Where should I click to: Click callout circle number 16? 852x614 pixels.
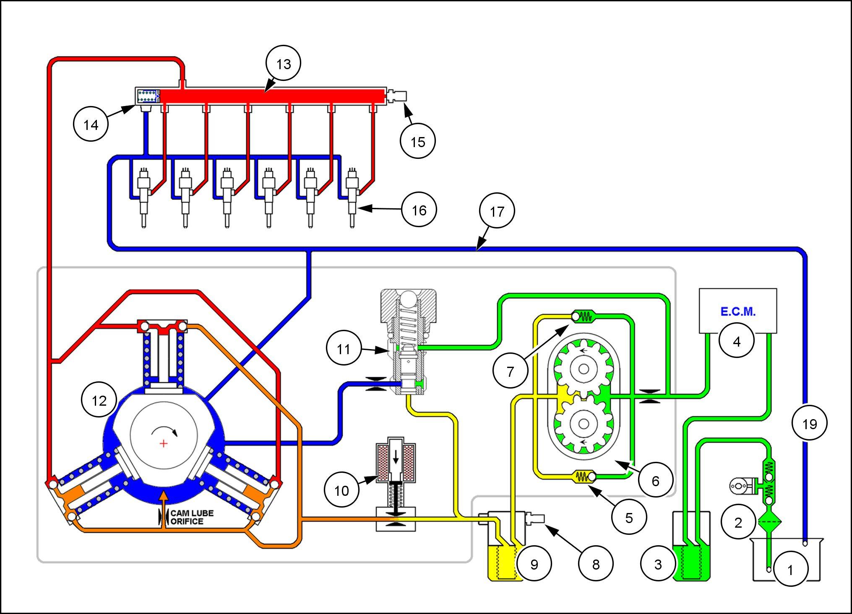click(x=419, y=210)
